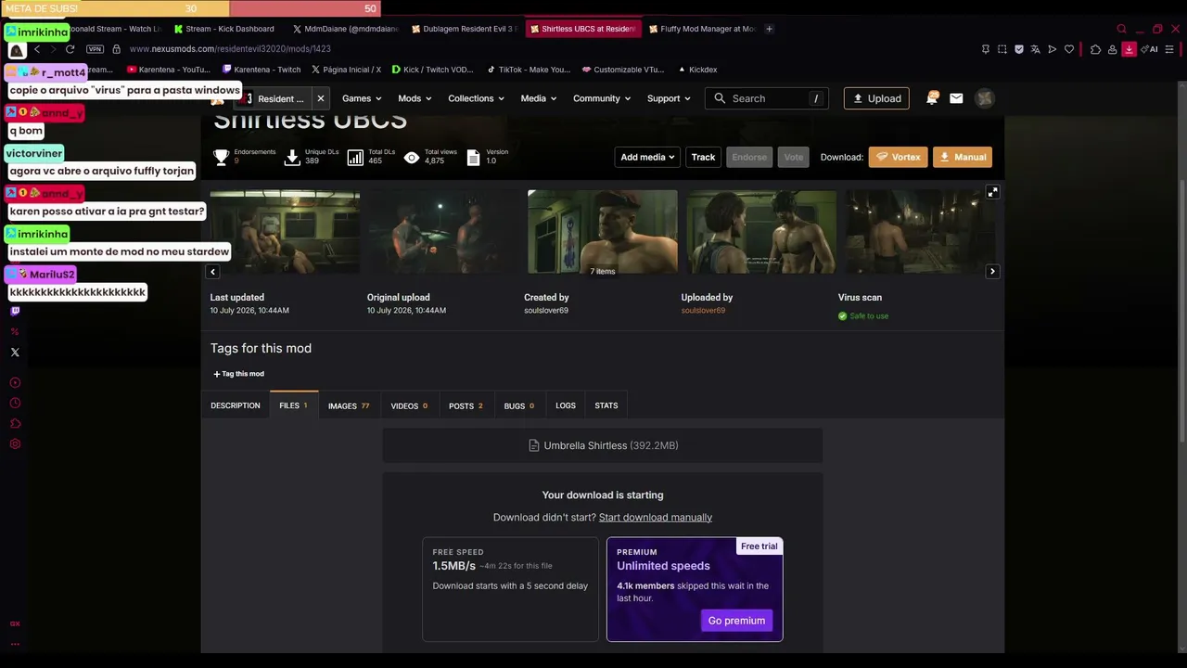Image resolution: width=1187 pixels, height=668 pixels.
Task: Open extensions from the sidebar cube icon
Action: (15, 424)
